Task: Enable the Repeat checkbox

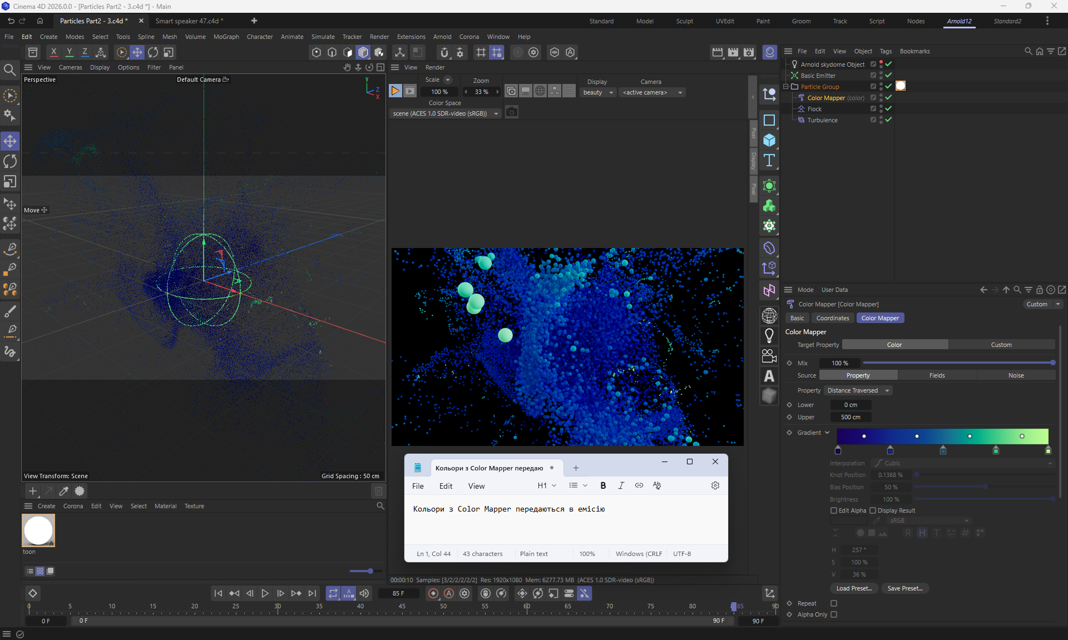Action: tap(834, 603)
